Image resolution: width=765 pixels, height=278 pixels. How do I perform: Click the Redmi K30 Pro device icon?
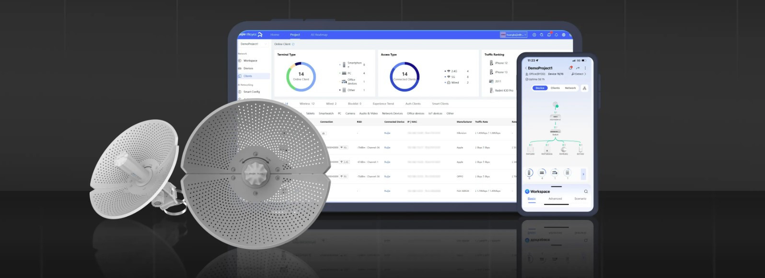491,90
